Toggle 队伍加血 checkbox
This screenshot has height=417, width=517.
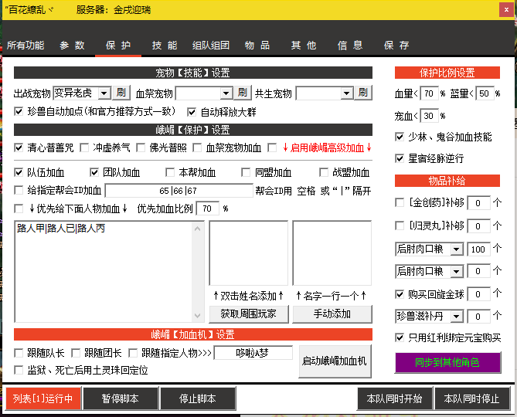(19, 172)
